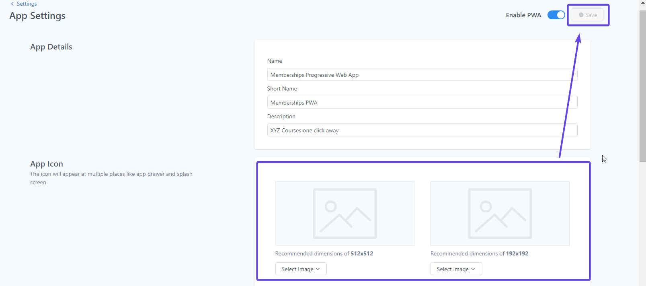This screenshot has width=646, height=286.
Task: Open Select Image dropdown for 512x512 icon
Action: pos(301,269)
